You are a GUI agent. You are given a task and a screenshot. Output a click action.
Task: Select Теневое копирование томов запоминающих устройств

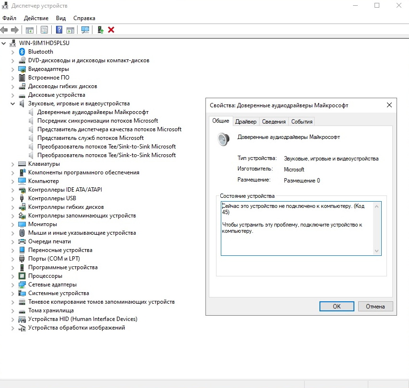(102, 302)
